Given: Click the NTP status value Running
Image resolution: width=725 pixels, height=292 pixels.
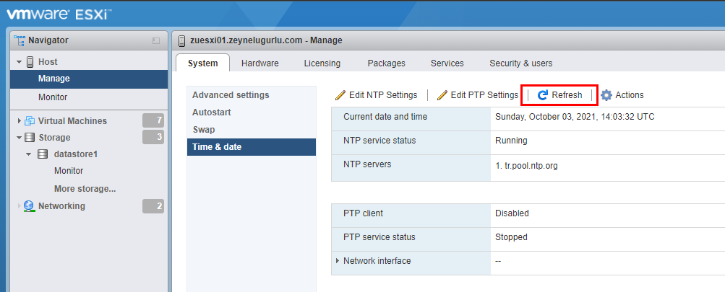Looking at the screenshot, I should click(x=511, y=141).
